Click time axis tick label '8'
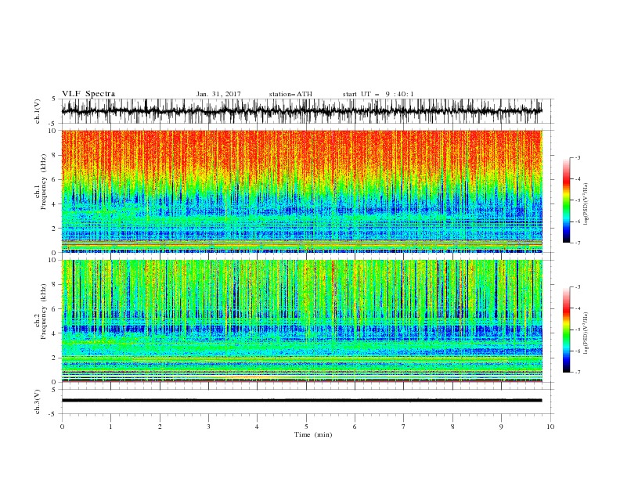Viewport: 620px width, 479px height. pyautogui.click(x=452, y=427)
